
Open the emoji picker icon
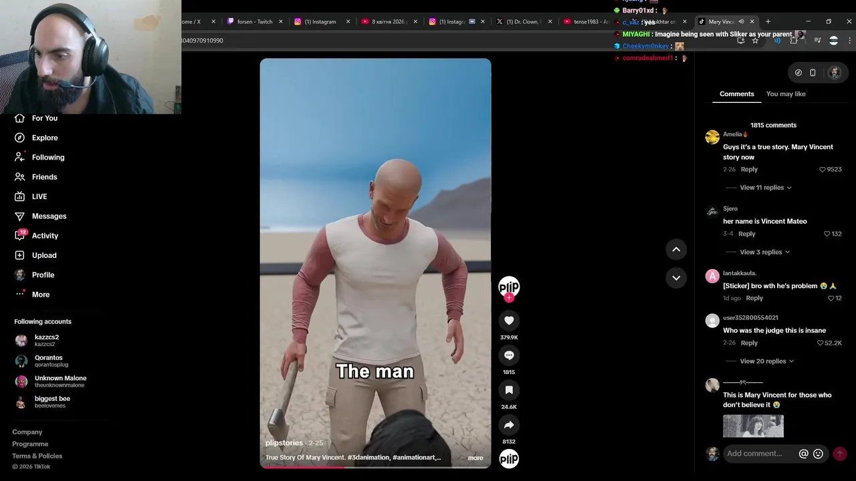(818, 454)
